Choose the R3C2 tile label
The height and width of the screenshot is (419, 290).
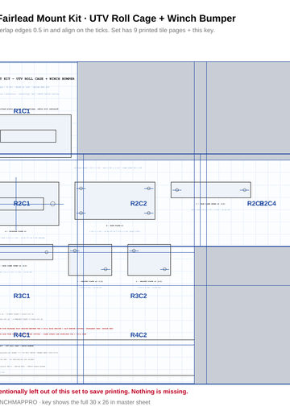(x=139, y=296)
